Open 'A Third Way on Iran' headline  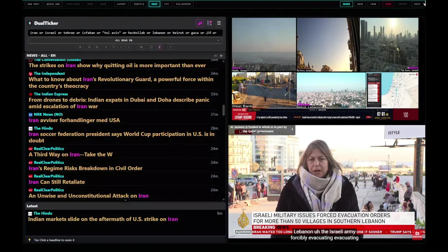tap(71, 154)
